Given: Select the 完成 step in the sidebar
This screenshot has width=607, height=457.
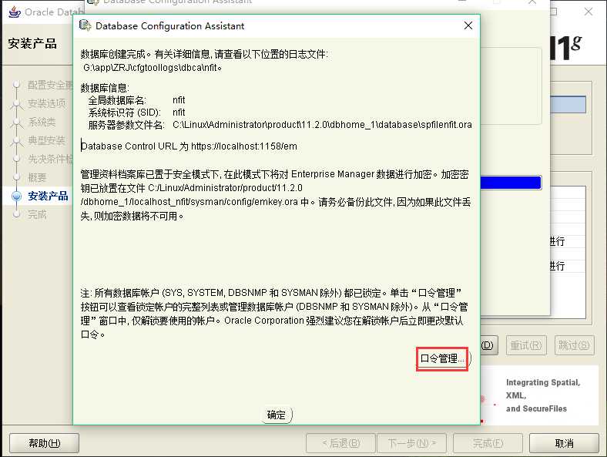Looking at the screenshot, I should click(x=37, y=214).
